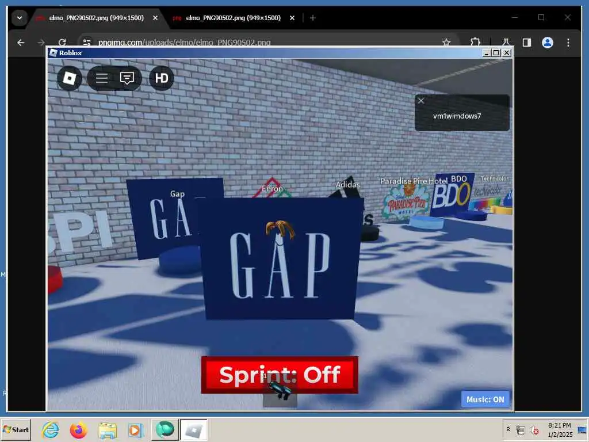This screenshot has width=589, height=442.
Task: Open the network tray icon
Action: coord(520,430)
